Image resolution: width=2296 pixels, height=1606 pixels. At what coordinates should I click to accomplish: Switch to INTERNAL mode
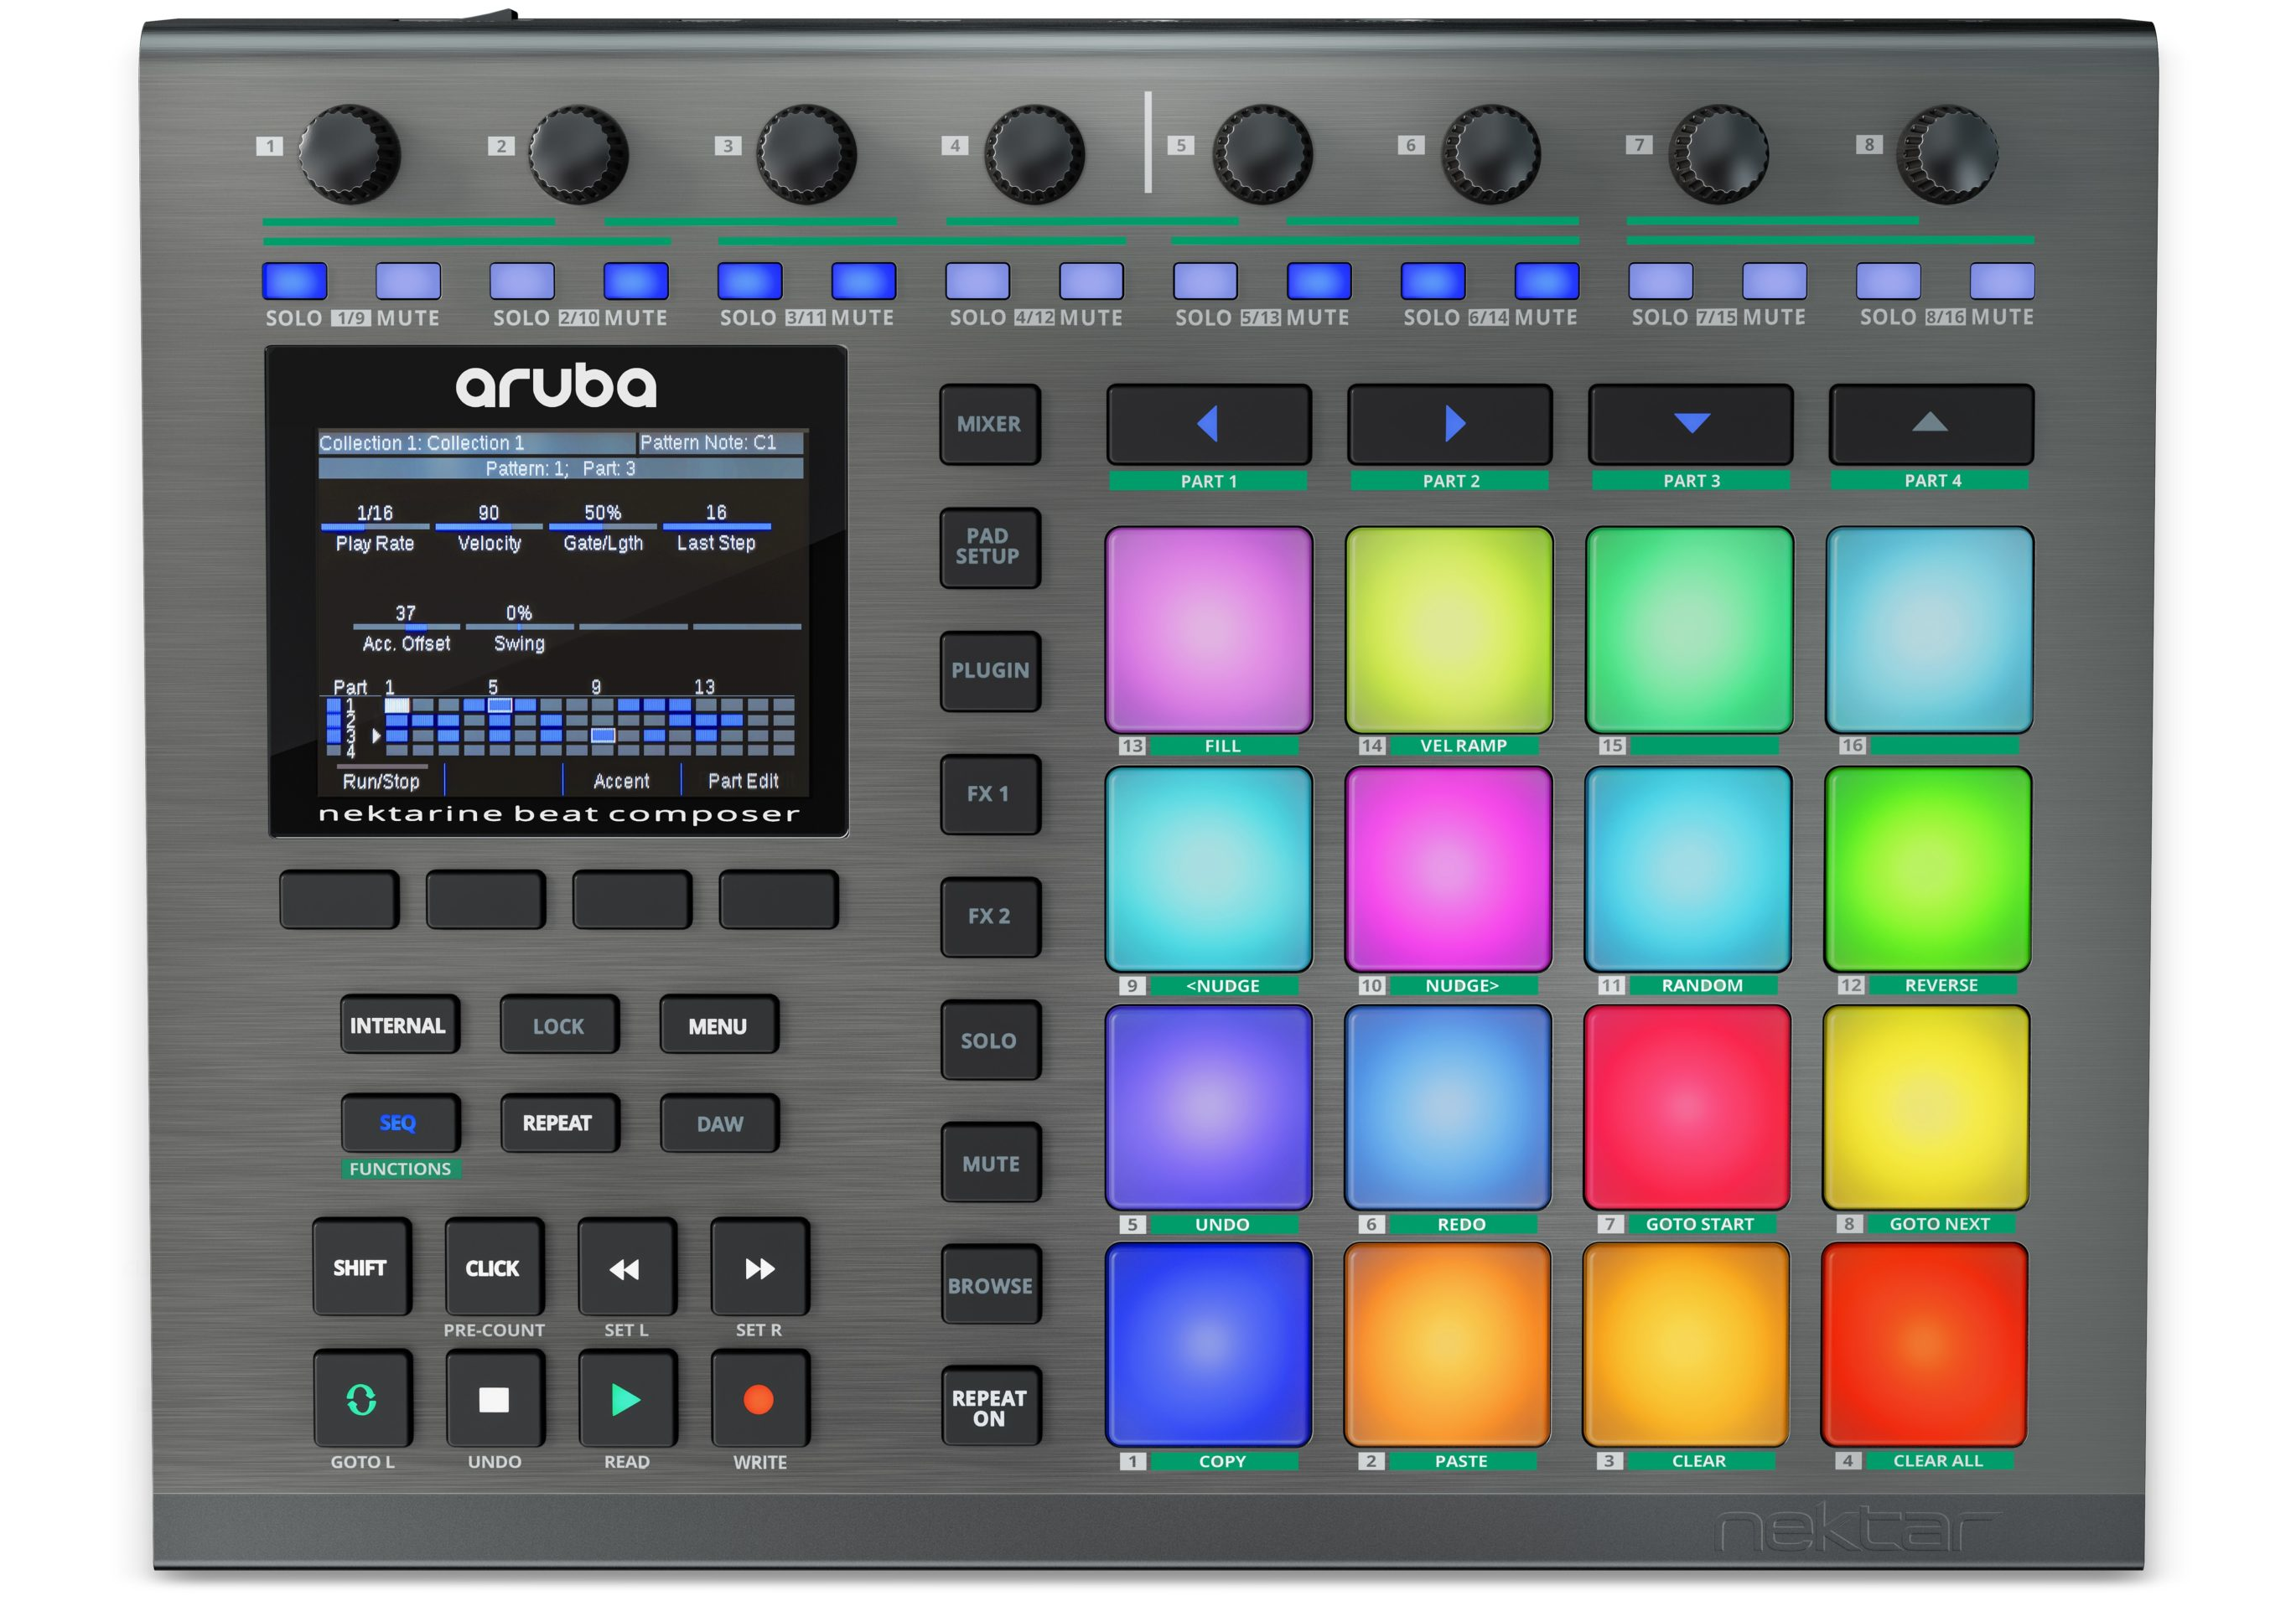[x=399, y=1025]
